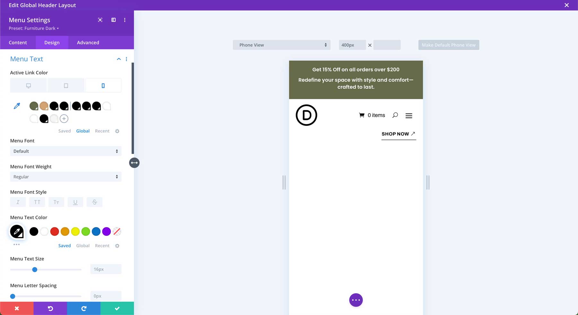Open the eyedropper for Menu Text Color
This screenshot has width=578, height=315.
click(17, 231)
